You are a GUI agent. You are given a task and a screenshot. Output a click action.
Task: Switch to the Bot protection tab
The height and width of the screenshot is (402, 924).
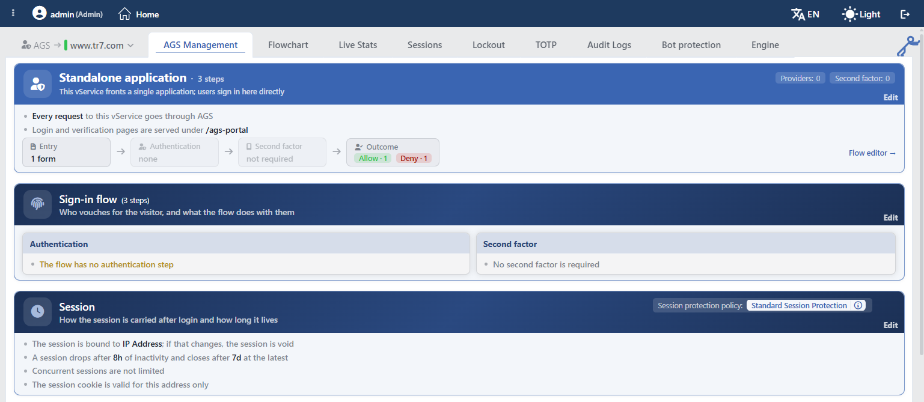pyautogui.click(x=691, y=45)
